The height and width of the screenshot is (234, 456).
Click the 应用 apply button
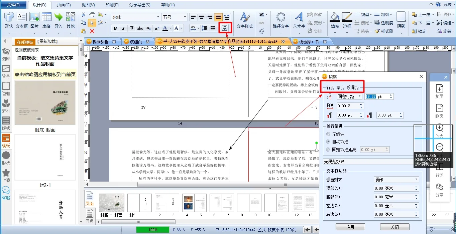coord(350,227)
